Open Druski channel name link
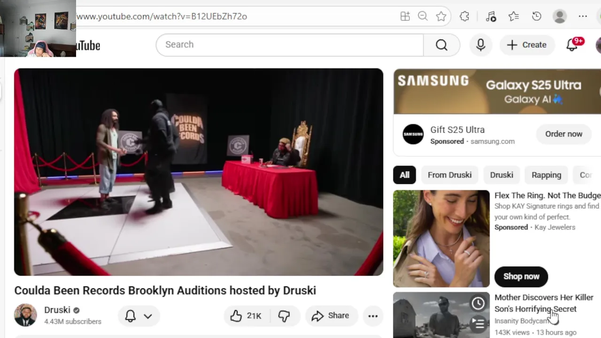This screenshot has width=601, height=338. coord(57,310)
